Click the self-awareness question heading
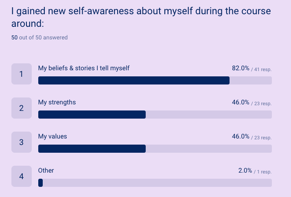The width and height of the screenshot is (291, 197). pos(140,17)
